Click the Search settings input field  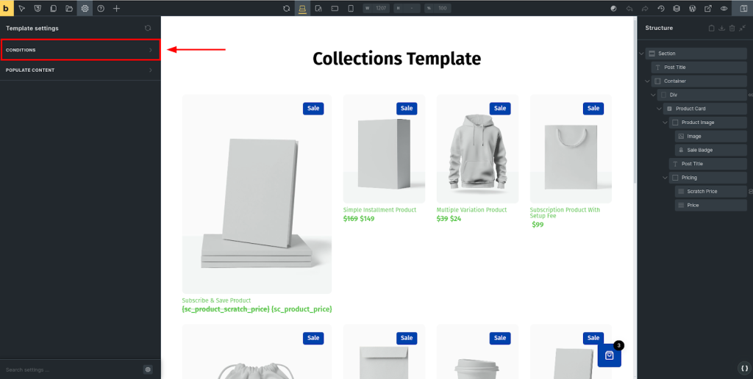click(x=70, y=369)
